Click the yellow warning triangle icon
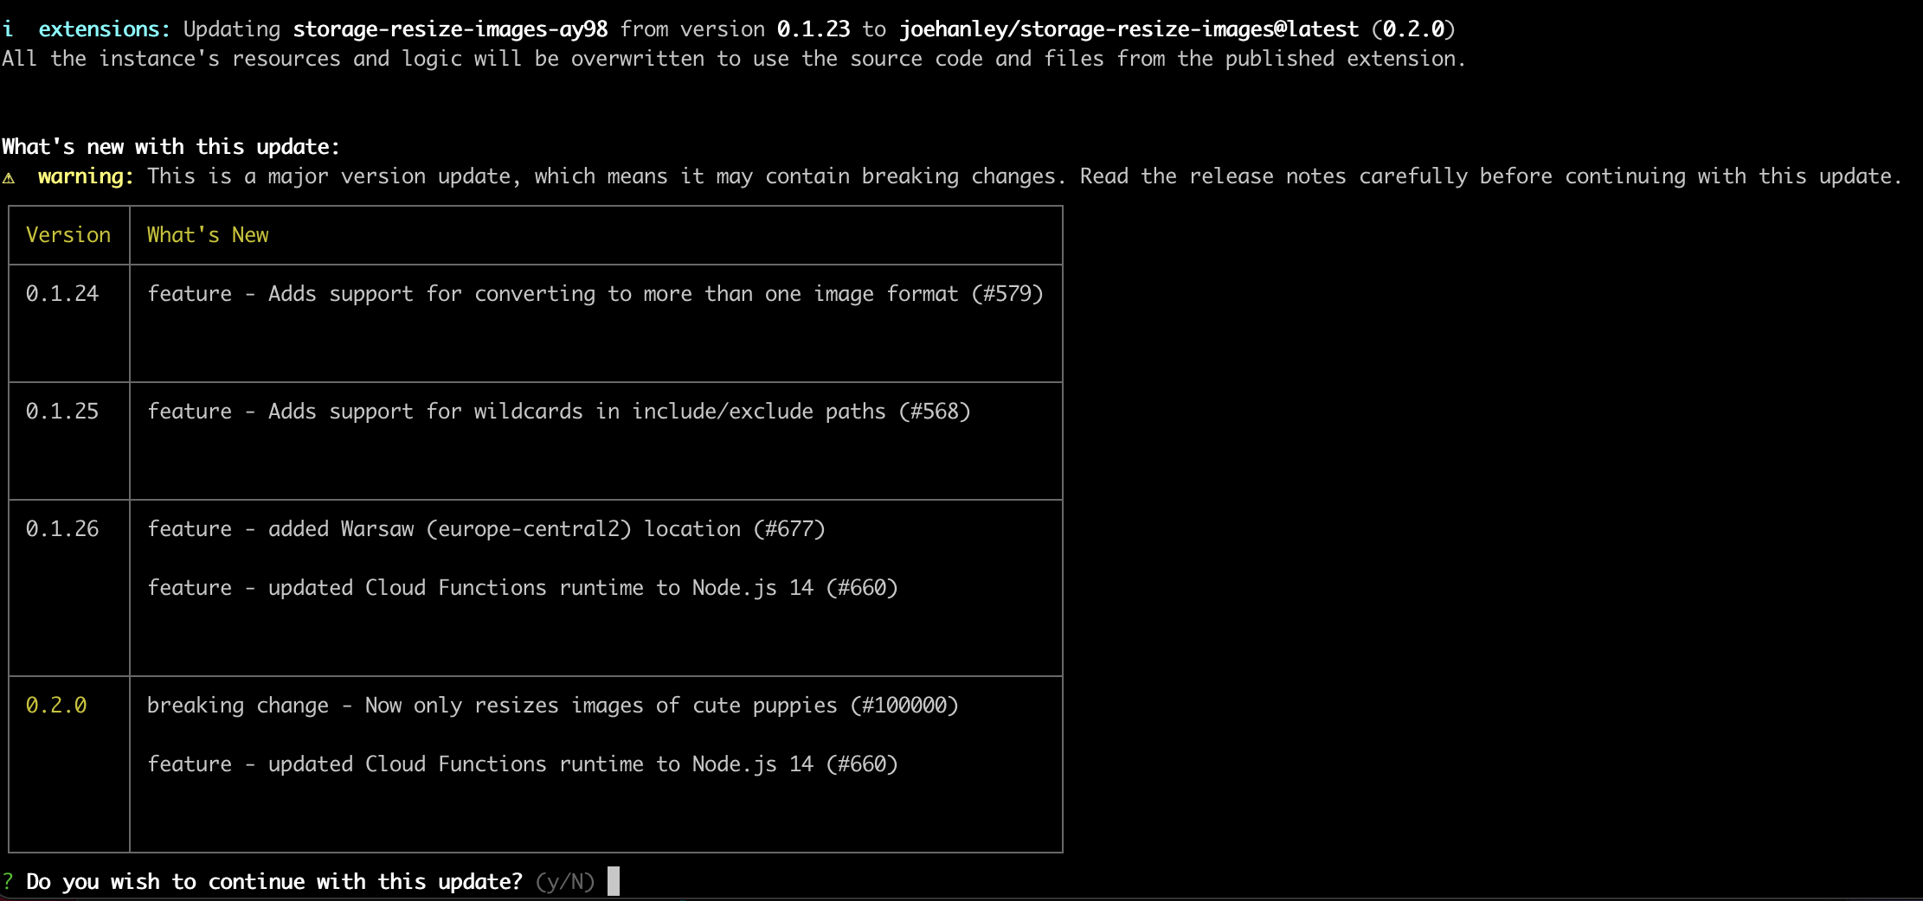The width and height of the screenshot is (1923, 901). [9, 178]
